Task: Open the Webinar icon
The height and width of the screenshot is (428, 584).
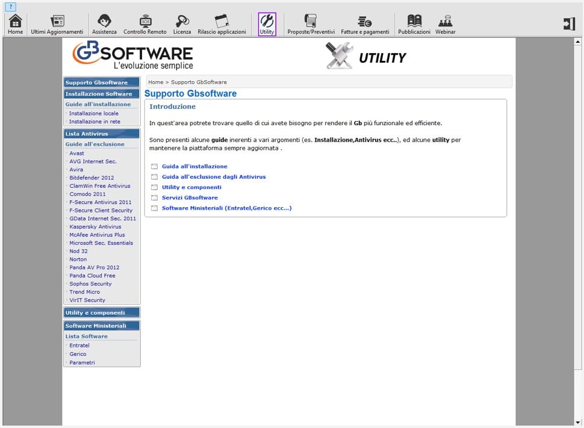Action: click(446, 25)
